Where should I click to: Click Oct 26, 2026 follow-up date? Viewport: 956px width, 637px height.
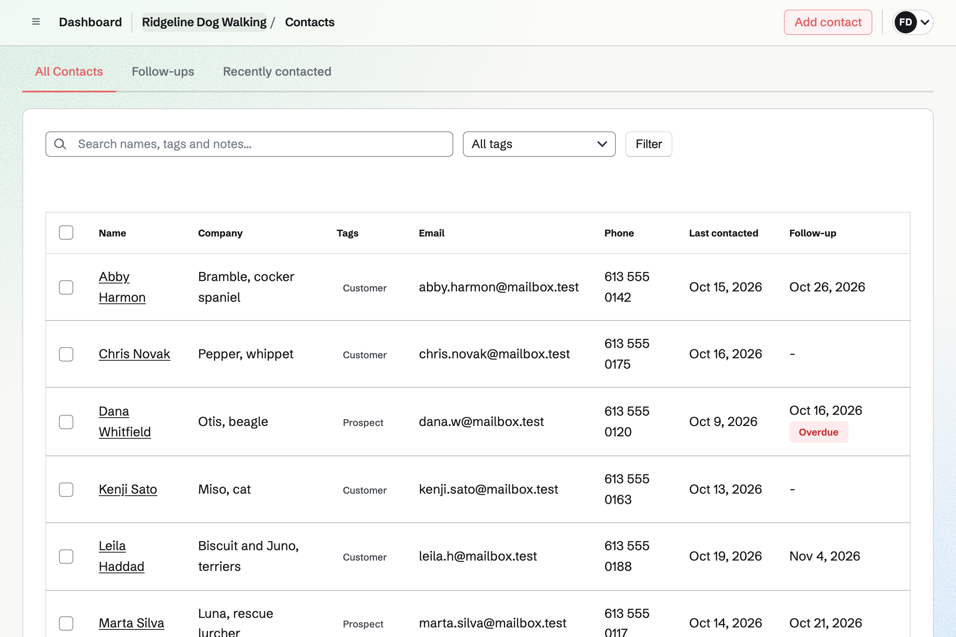click(827, 287)
